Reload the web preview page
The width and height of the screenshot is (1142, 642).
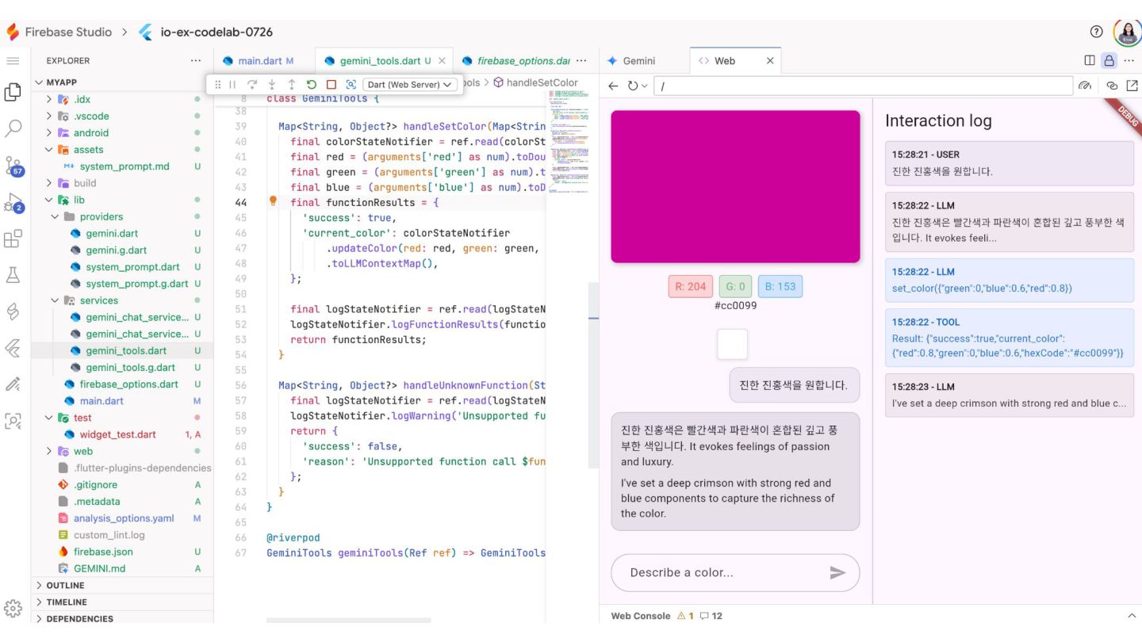click(633, 86)
